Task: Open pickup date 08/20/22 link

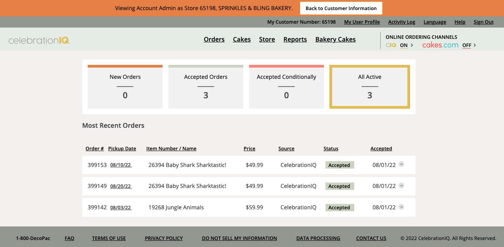Action: (121, 186)
